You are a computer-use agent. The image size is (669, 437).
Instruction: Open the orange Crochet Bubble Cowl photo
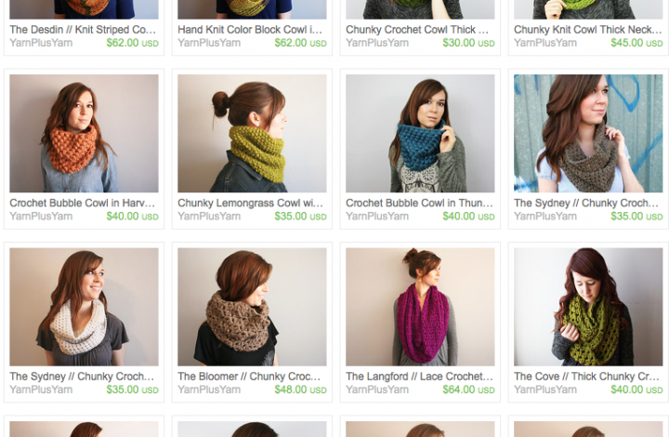pyautogui.click(x=84, y=133)
